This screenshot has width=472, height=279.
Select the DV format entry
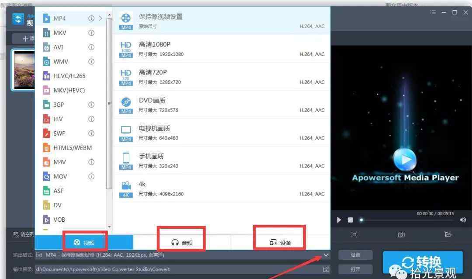click(x=70, y=206)
